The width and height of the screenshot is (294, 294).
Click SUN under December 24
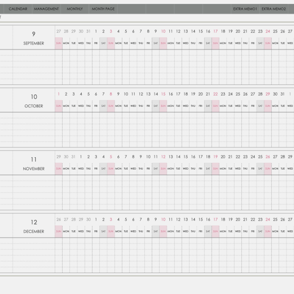[x=268, y=231]
